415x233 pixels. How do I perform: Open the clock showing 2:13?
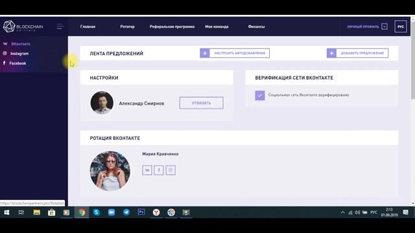389,212
